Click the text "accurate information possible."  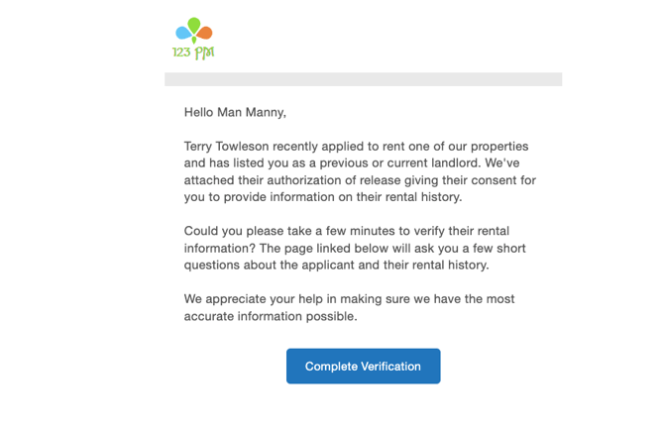point(270,316)
